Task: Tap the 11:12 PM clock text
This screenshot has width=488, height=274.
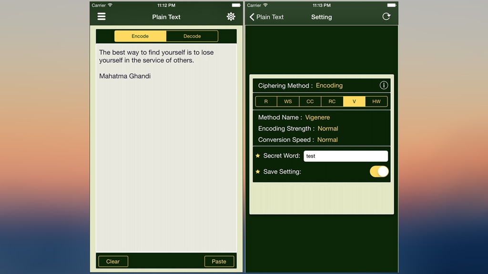Action: (166, 5)
